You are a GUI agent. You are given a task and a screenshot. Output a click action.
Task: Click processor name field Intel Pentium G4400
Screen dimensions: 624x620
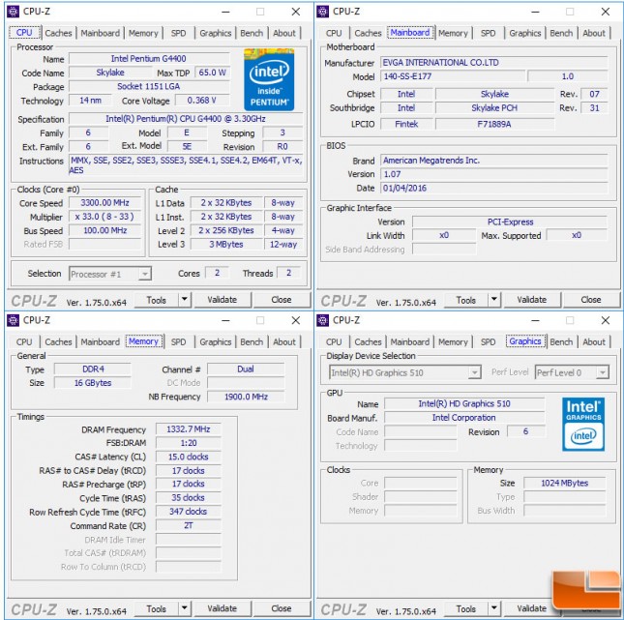coord(149,58)
